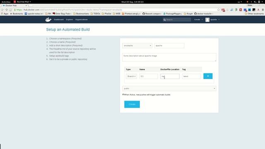This screenshot has width=265, height=149.
Task: Click the browser back arrow
Action: pos(2,10)
